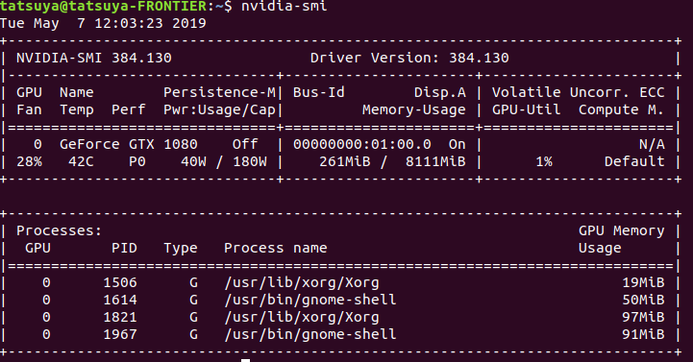
Task: Click the memory usage "91MiB"
Action: click(643, 334)
